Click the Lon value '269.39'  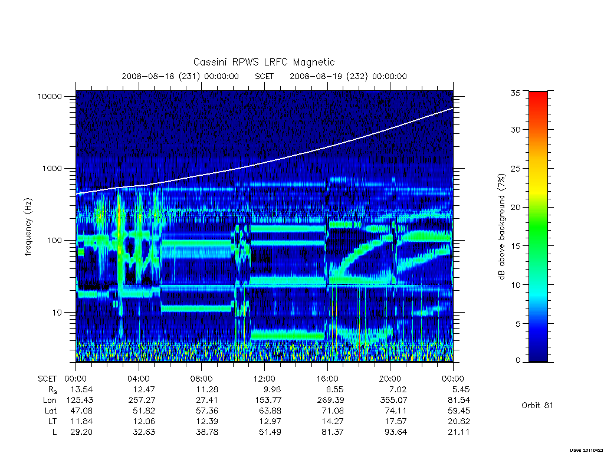330,401
